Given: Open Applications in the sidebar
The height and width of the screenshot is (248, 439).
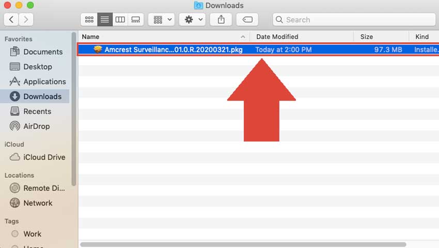Looking at the screenshot, I should click(44, 82).
